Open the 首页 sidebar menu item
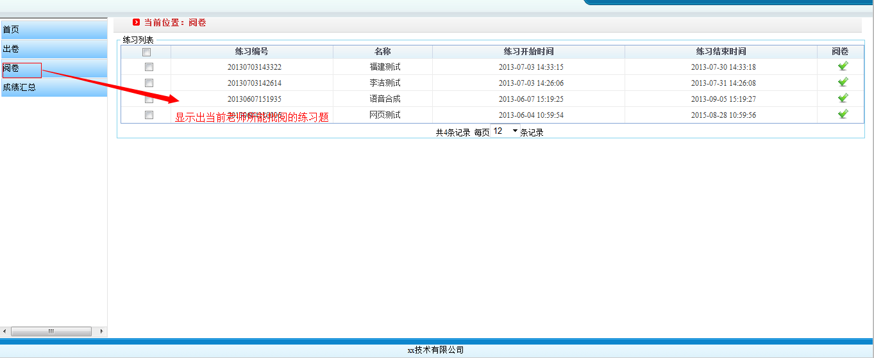Viewport: 874px width, 358px height. (53, 29)
